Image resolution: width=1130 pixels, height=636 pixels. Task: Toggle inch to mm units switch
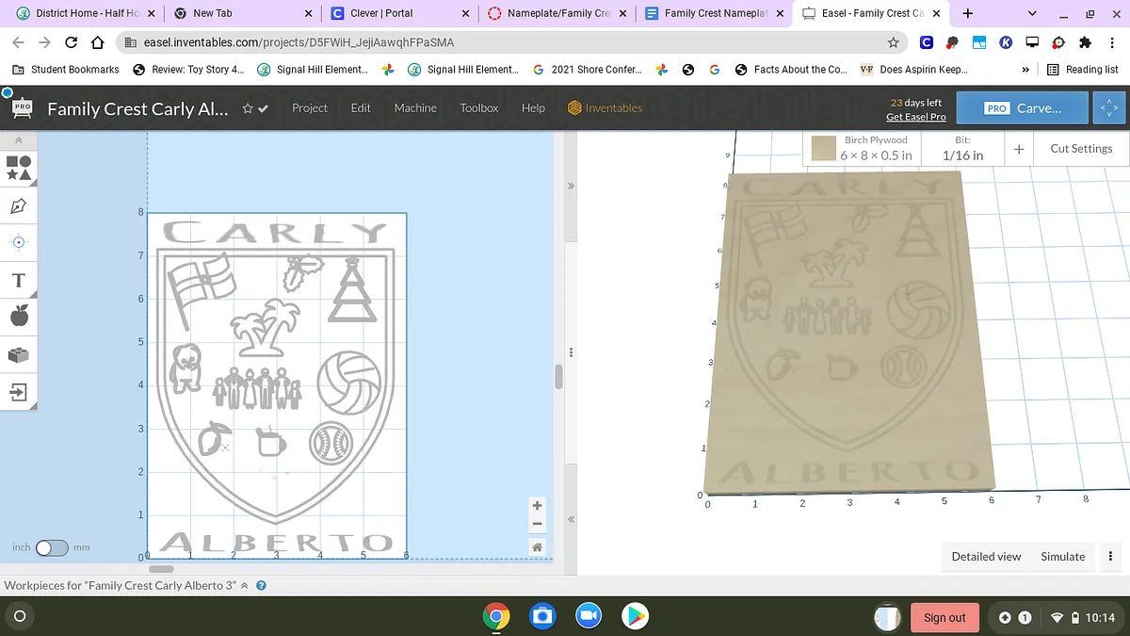pos(51,547)
